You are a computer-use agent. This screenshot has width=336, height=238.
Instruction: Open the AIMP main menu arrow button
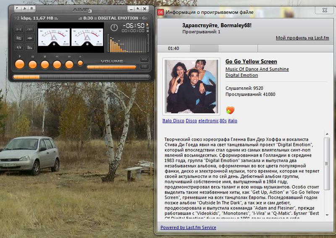[x=16, y=8]
